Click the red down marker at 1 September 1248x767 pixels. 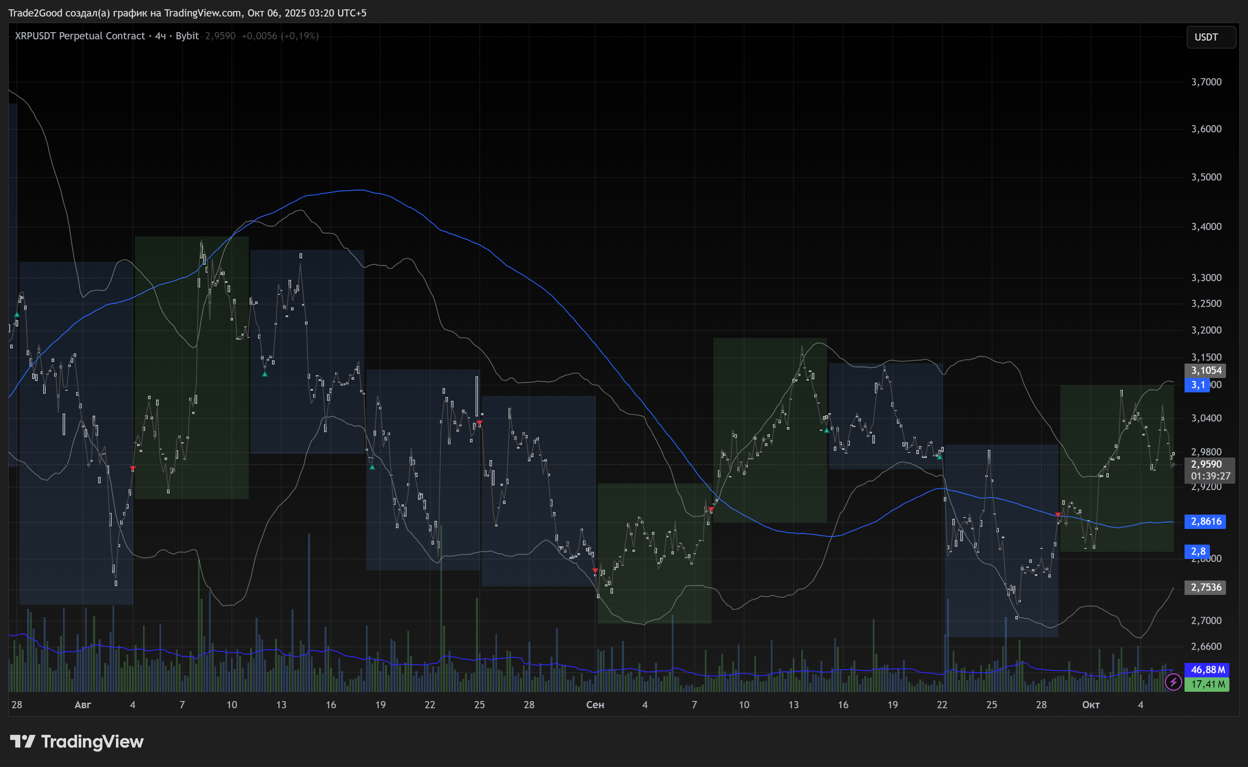click(595, 571)
